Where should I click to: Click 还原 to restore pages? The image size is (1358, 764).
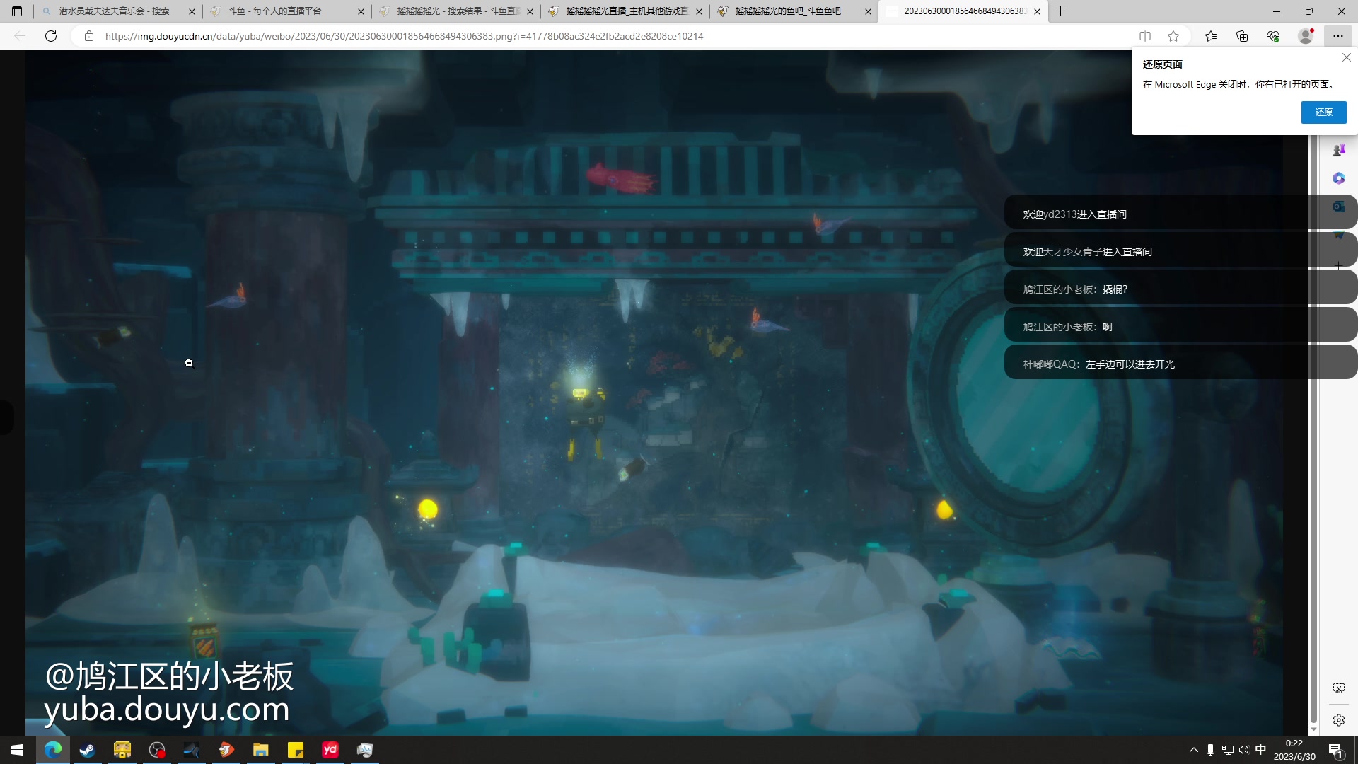1323,112
